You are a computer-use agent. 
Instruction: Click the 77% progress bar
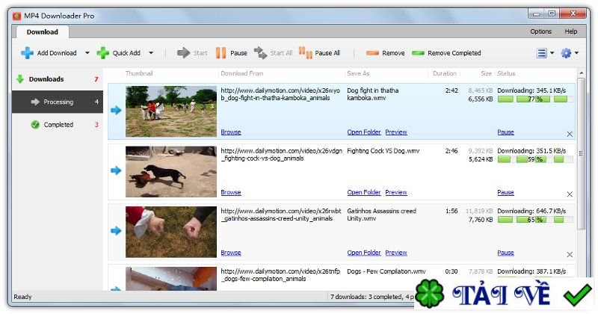(x=535, y=99)
